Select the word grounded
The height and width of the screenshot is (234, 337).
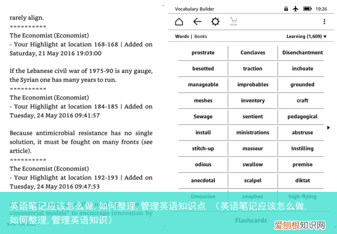pos(302,85)
